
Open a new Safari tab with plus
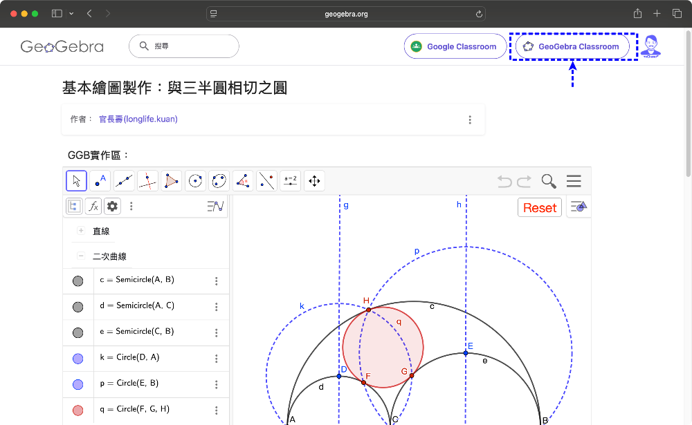tap(657, 14)
